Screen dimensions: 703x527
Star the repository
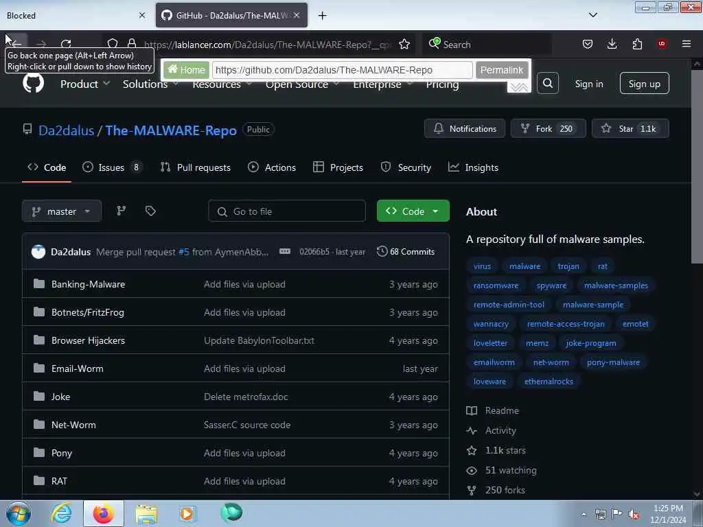630,128
